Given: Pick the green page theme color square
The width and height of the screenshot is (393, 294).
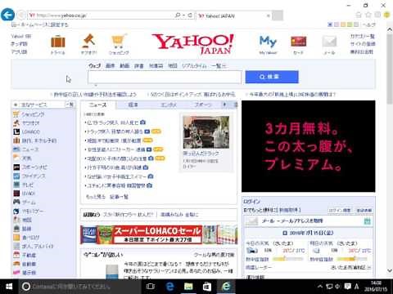Looking at the screenshot, I should tap(350, 24).
